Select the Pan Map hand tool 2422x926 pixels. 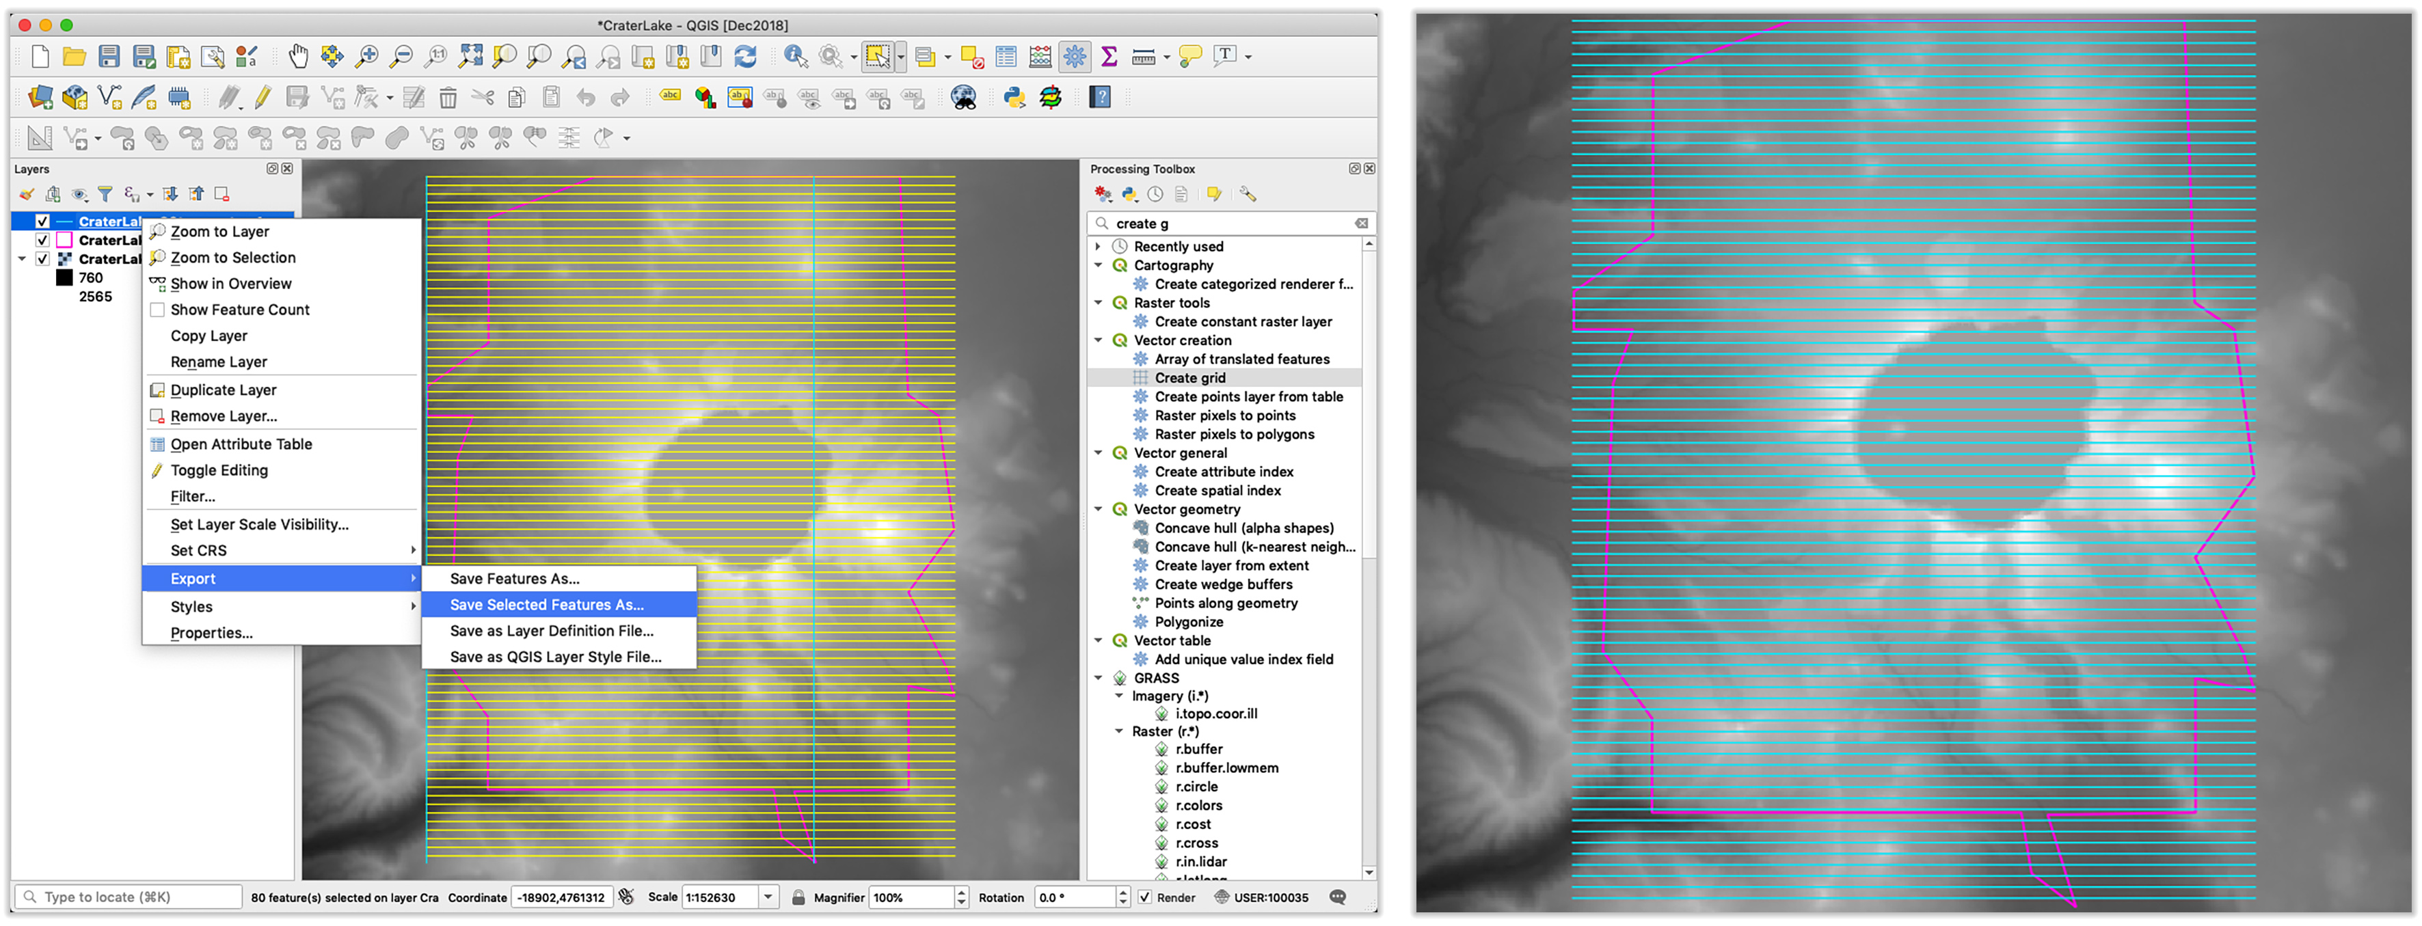(x=298, y=57)
